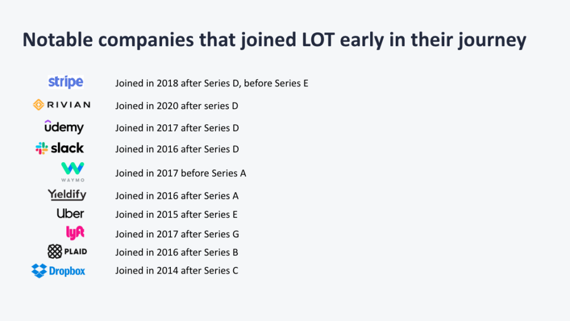This screenshot has width=570, height=321.
Task: Click the Udemy logo
Action: coord(64,127)
